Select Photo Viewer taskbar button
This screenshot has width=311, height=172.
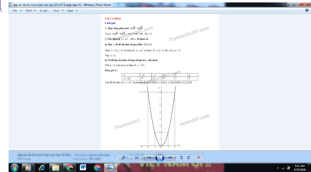click(111, 168)
